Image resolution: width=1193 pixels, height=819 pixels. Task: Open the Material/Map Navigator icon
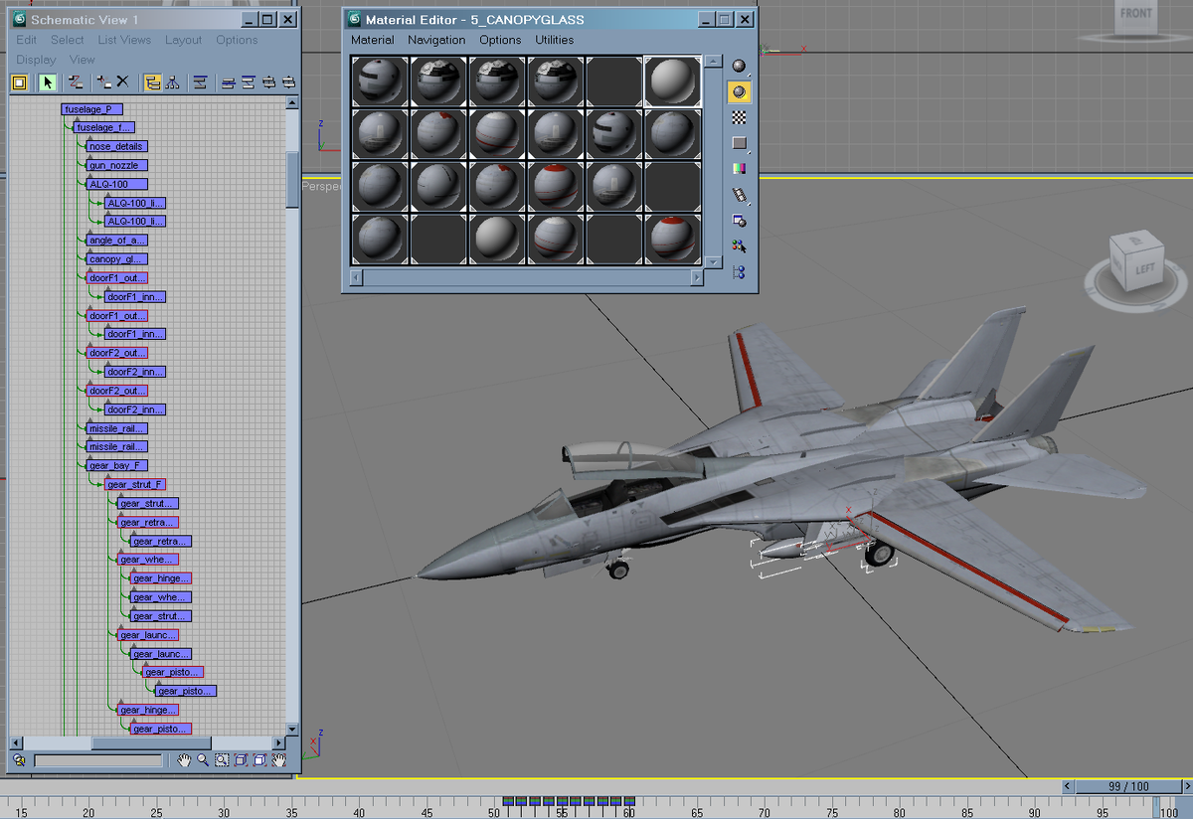click(x=739, y=272)
